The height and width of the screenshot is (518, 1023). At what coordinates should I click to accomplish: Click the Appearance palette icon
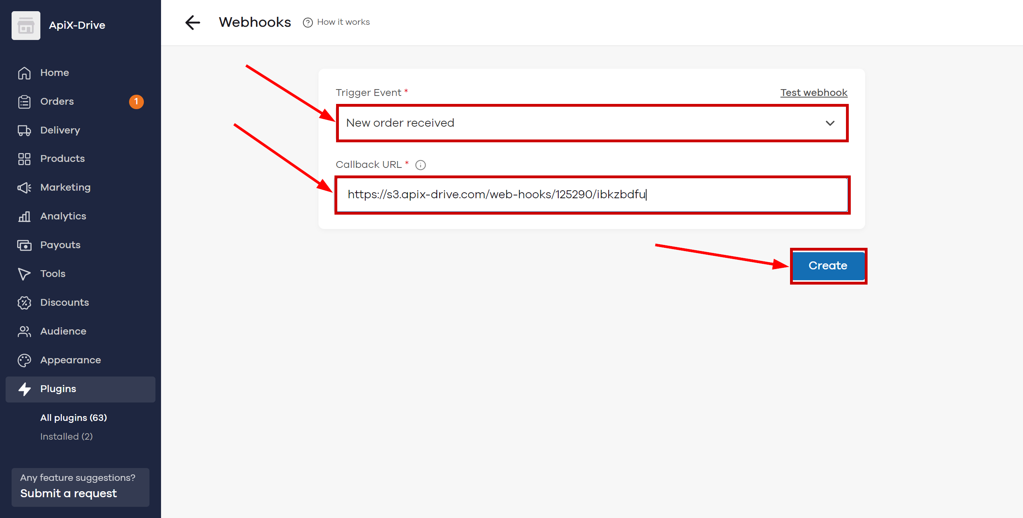24,360
